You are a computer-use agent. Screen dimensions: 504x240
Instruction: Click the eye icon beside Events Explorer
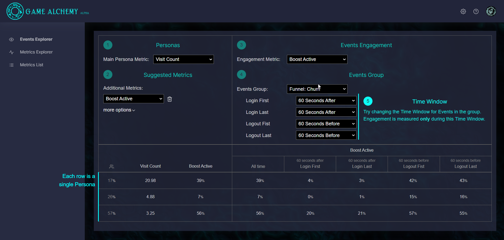[11, 39]
